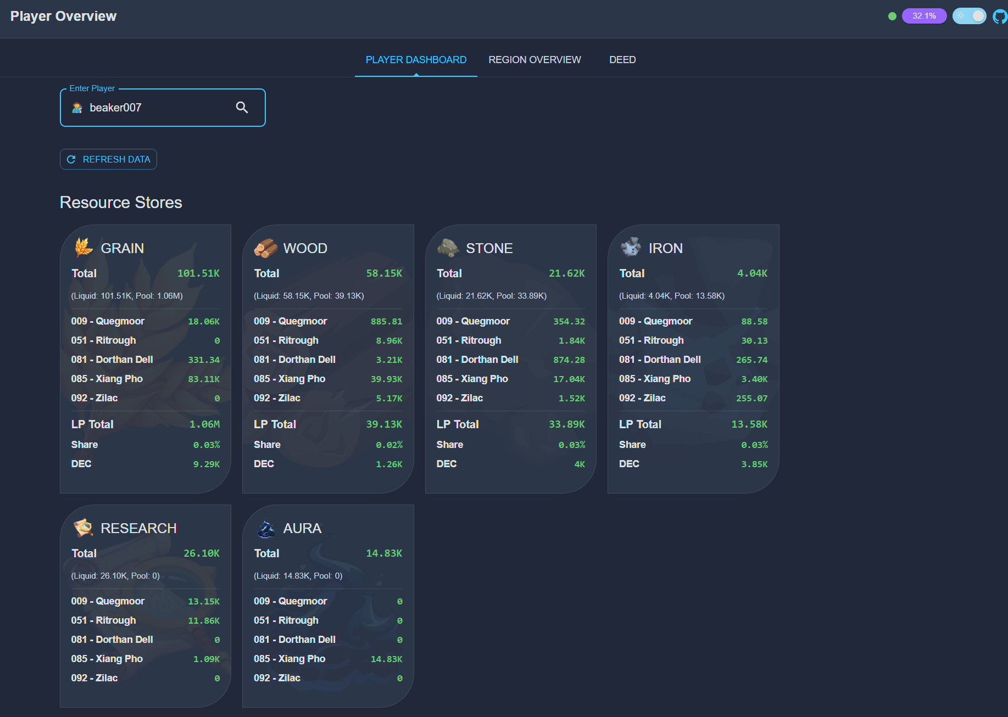Screen dimensions: 1008x717
Task: Click Iron LP Total value 13.58K
Action: 749,424
